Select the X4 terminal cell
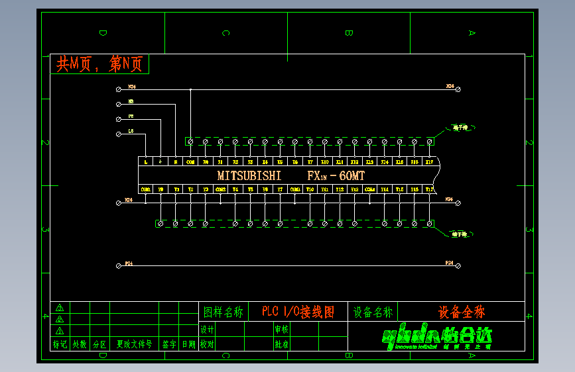 (x=265, y=162)
